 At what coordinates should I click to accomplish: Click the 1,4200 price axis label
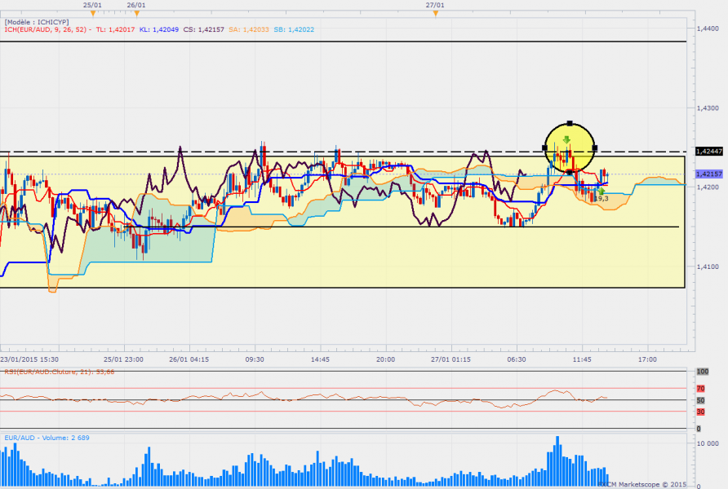pos(708,187)
